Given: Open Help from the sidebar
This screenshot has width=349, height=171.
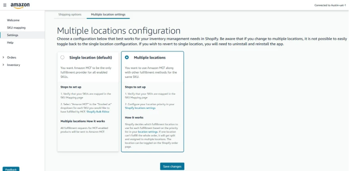Looking at the screenshot, I should pyautogui.click(x=10, y=42).
